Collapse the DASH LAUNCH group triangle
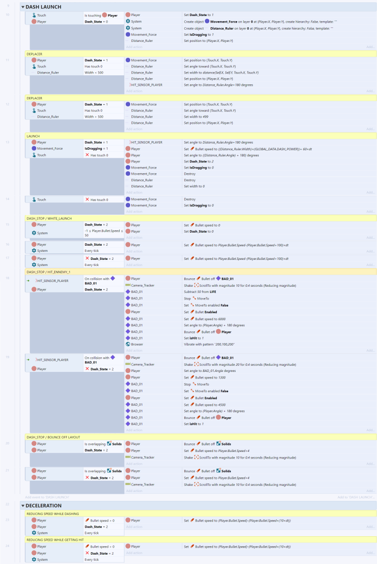The image size is (377, 564). 23,7
